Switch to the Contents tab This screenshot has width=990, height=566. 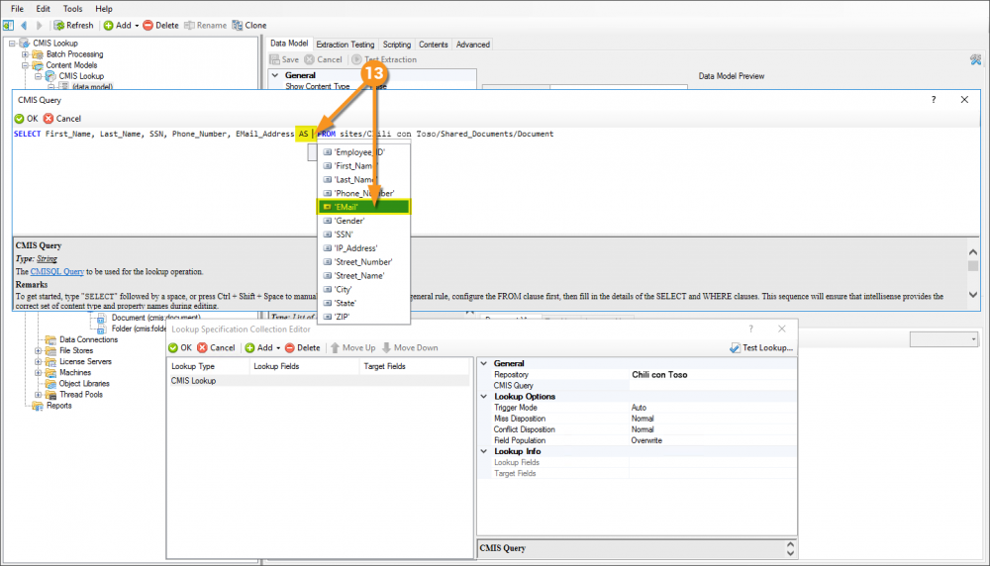434,45
